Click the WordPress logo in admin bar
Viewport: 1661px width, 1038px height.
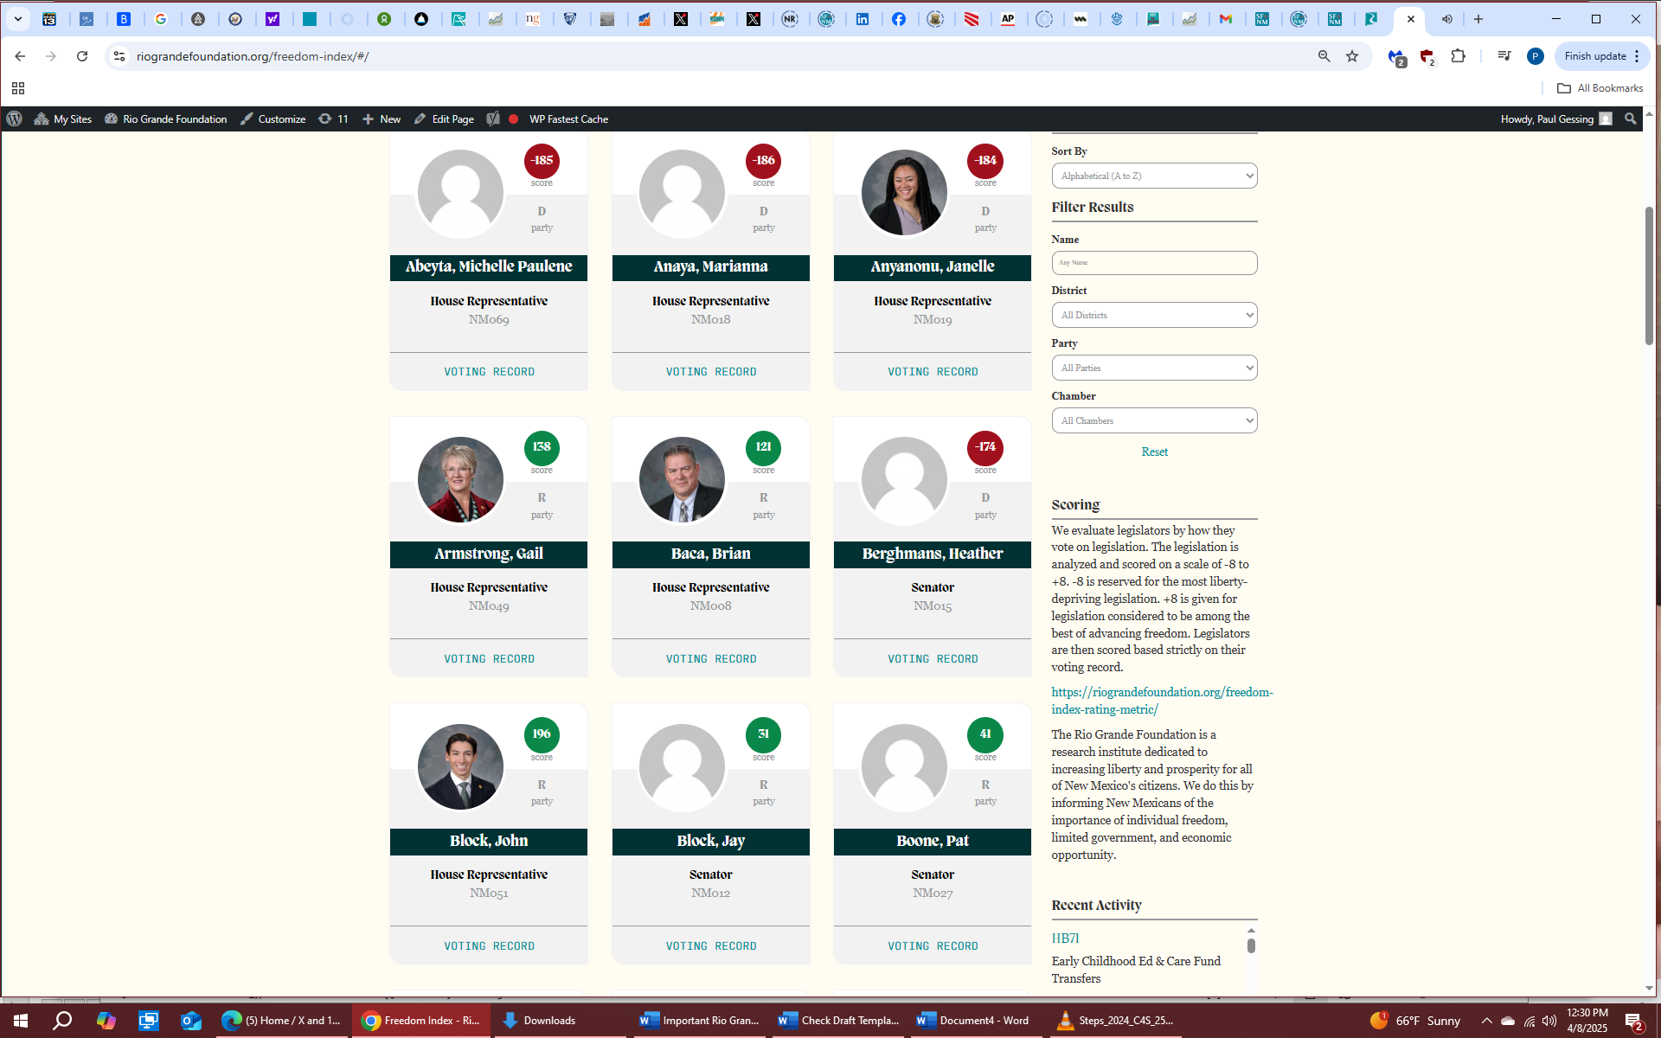[x=15, y=119]
